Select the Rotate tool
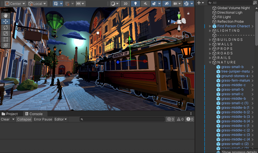 tap(6, 27)
